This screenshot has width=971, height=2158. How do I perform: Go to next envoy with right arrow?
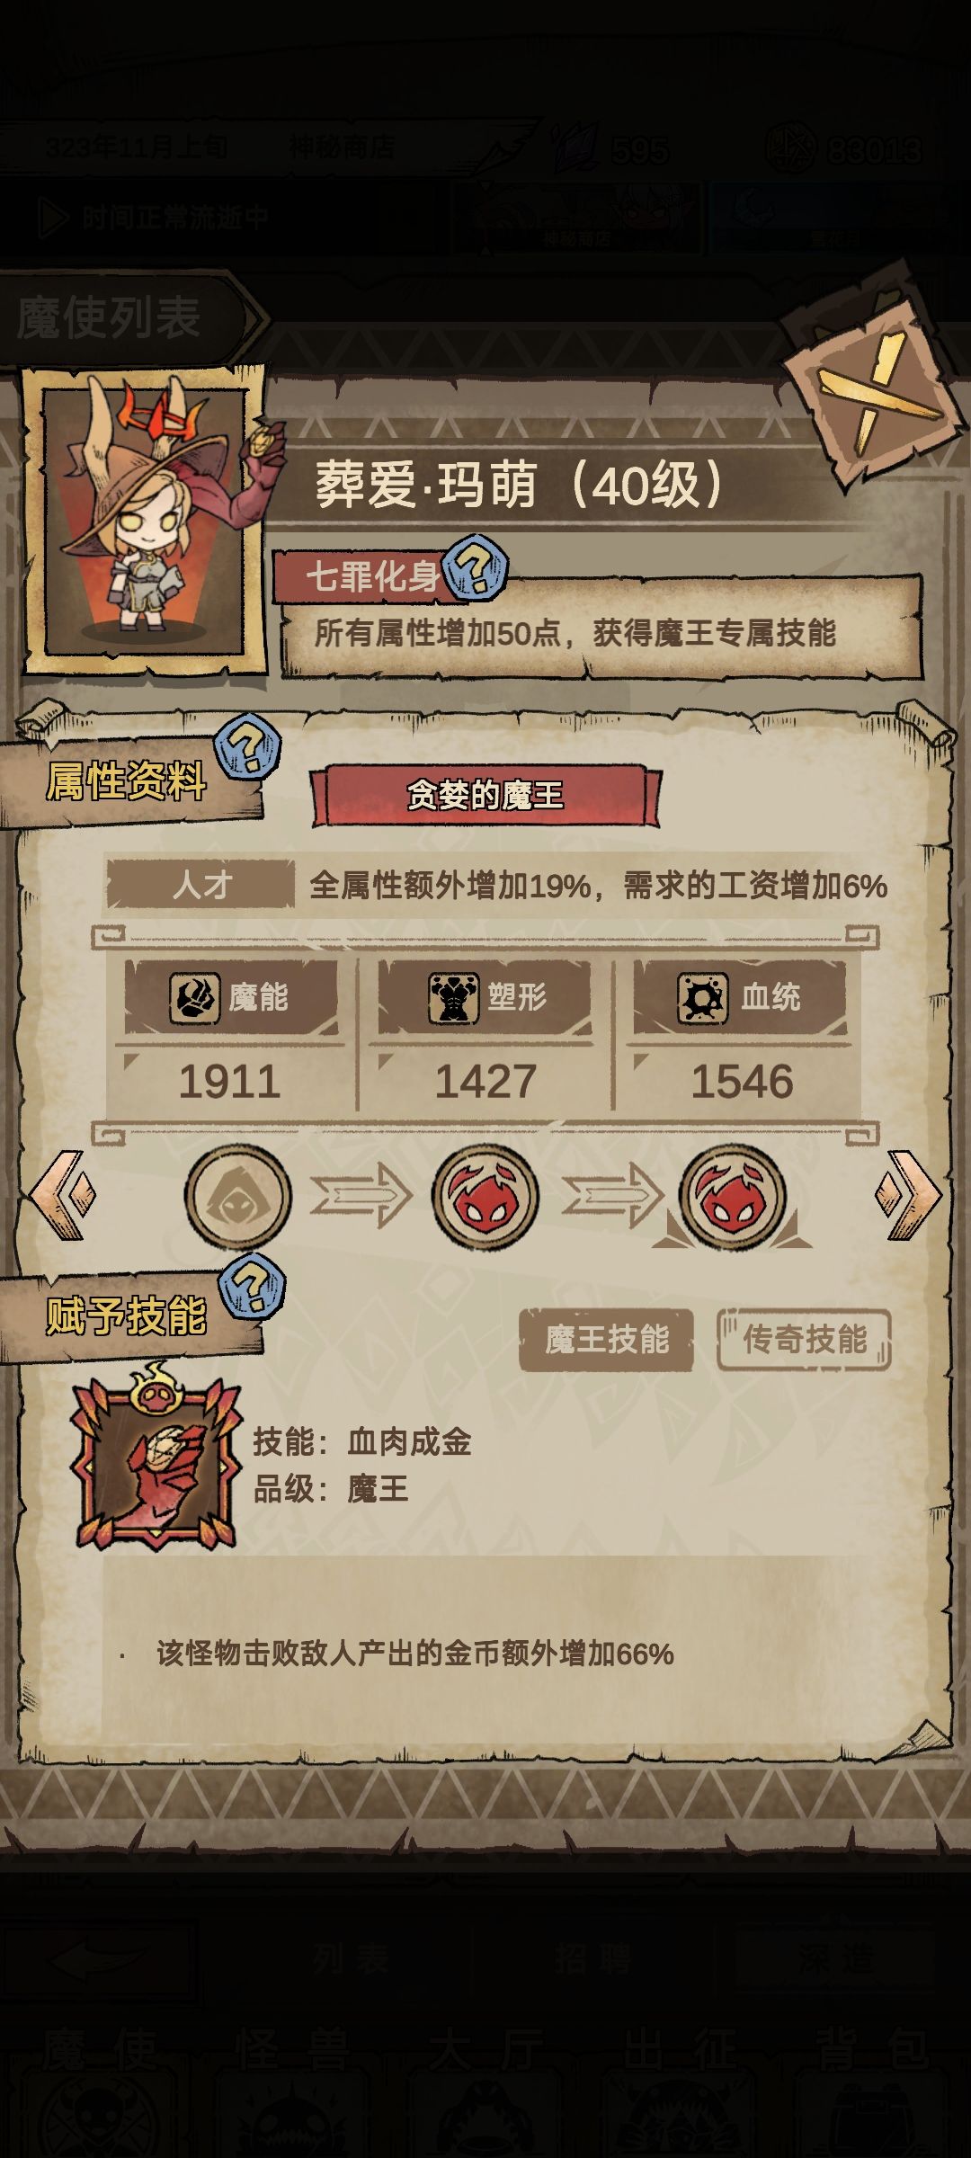tap(908, 1195)
